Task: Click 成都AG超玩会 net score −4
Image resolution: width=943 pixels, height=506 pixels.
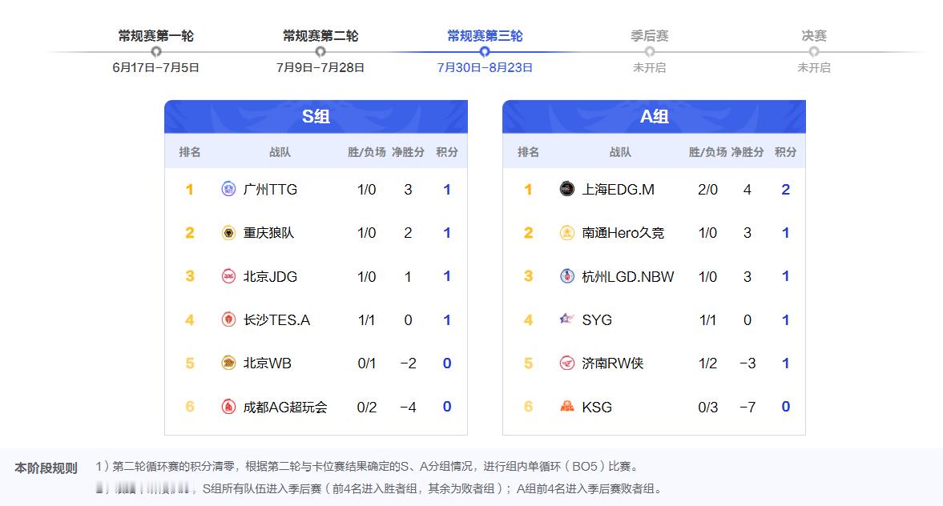Action: (x=408, y=407)
